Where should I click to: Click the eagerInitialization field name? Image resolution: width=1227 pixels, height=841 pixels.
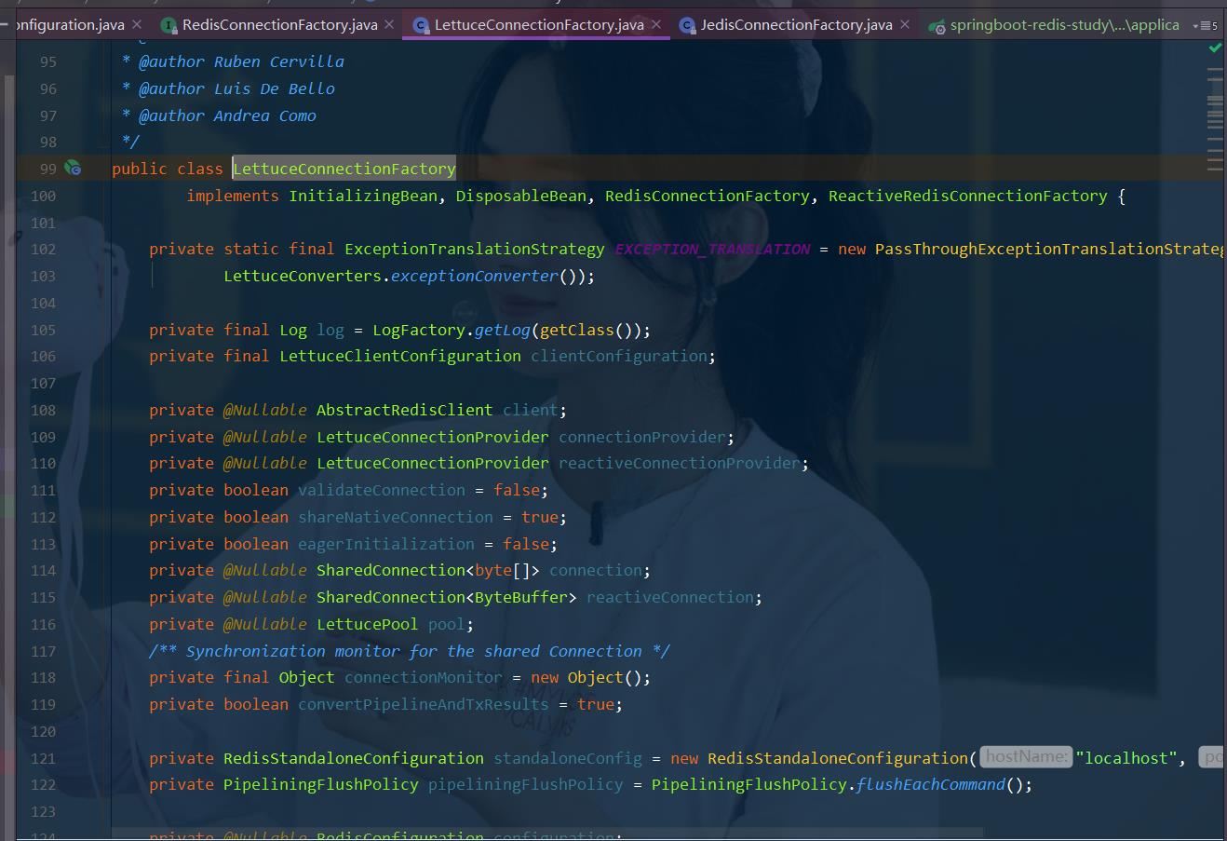point(386,544)
